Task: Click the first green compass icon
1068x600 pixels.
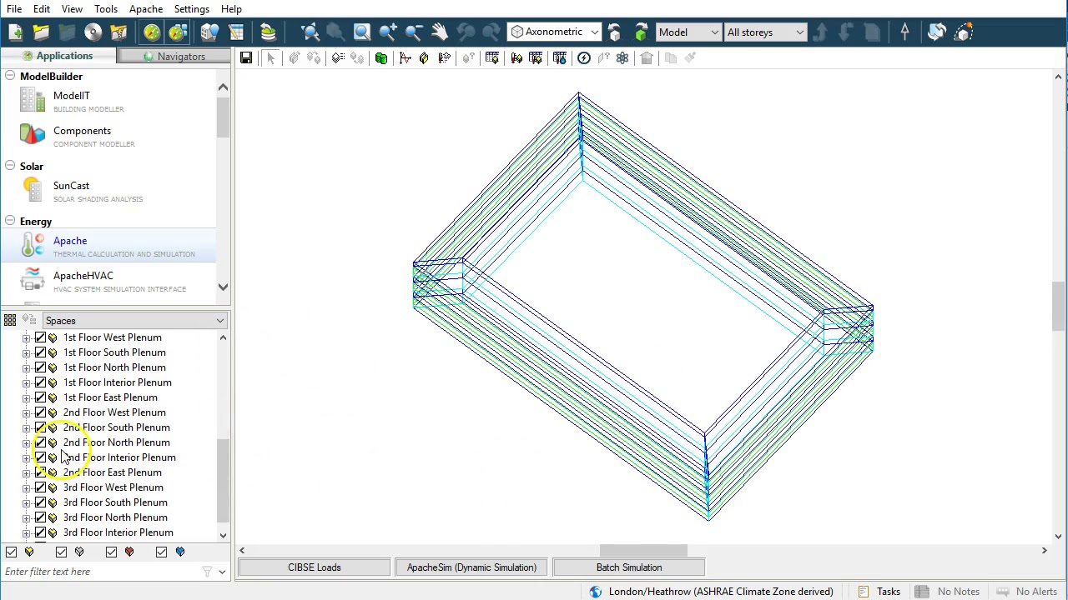Action: [151, 32]
